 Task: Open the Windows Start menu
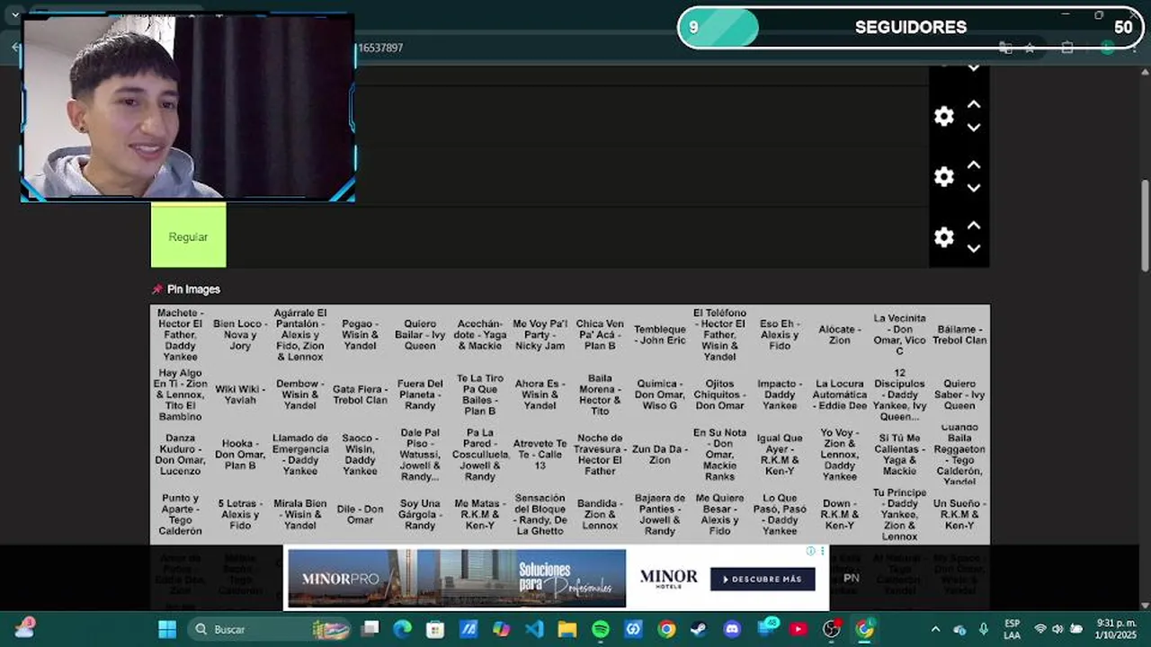167,629
